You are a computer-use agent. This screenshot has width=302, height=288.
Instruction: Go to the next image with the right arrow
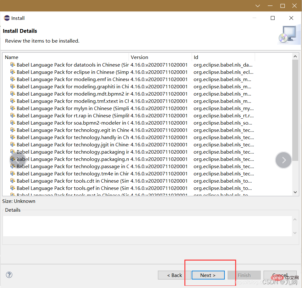pyautogui.click(x=283, y=160)
